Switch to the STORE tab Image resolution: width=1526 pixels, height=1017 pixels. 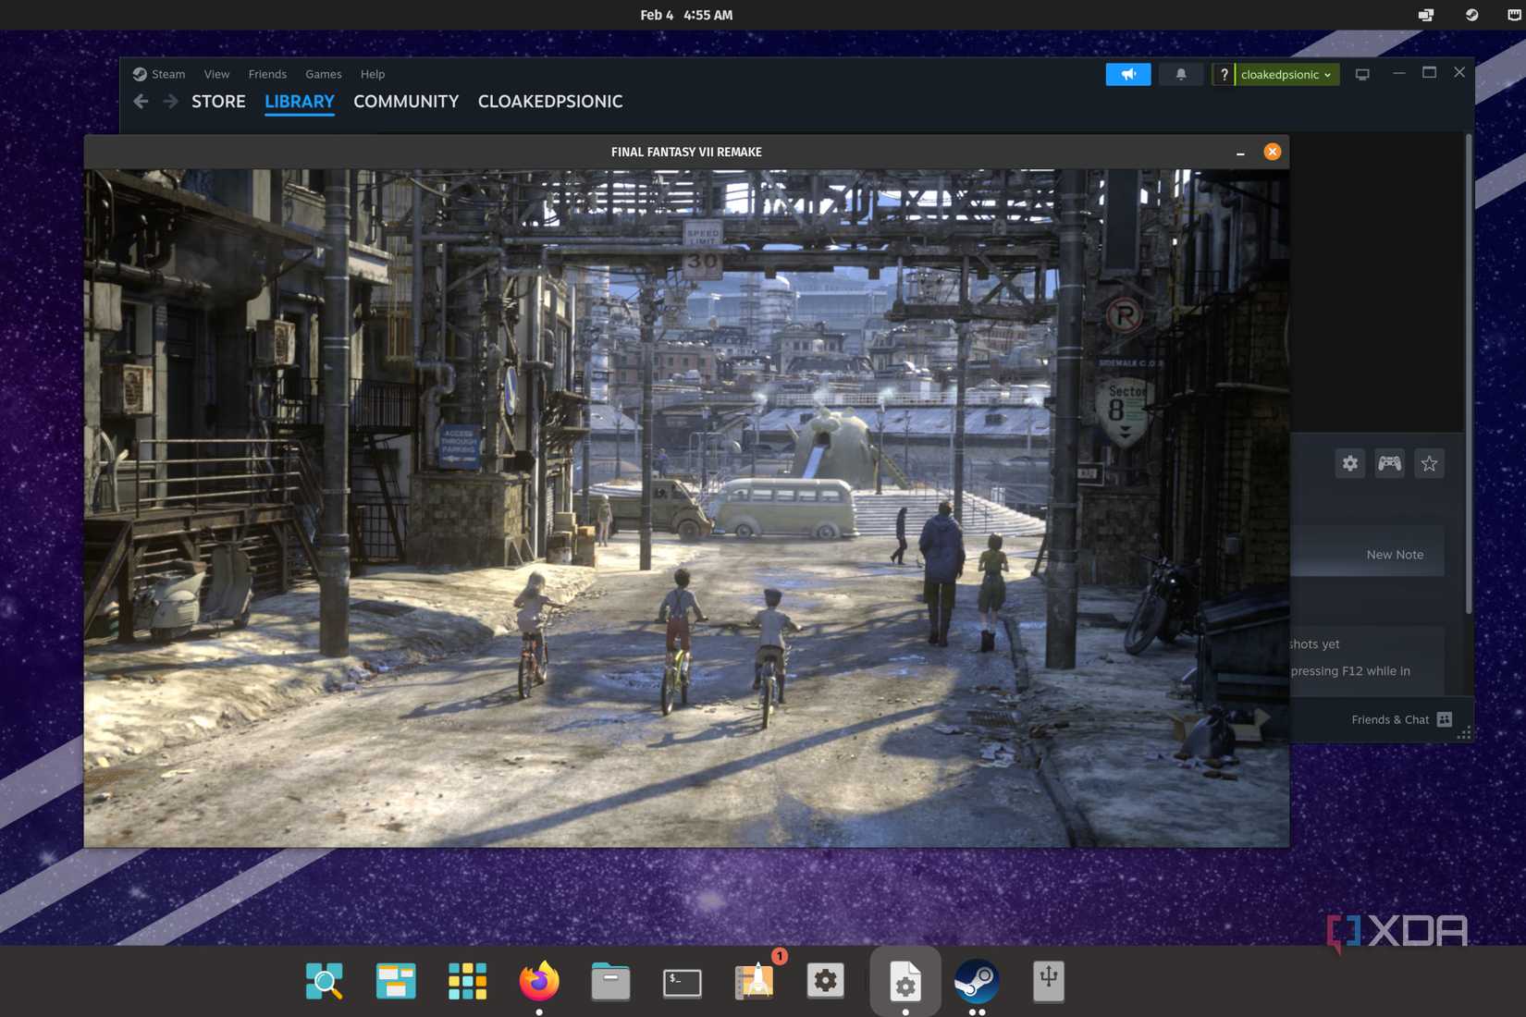tap(218, 102)
